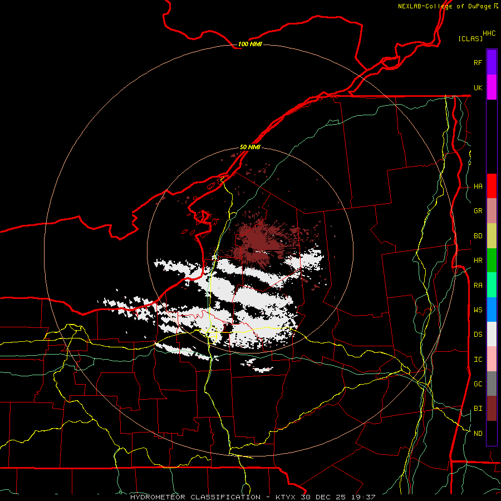Click the RF legend label
Viewport: 501px width, 501px height.
[478, 62]
